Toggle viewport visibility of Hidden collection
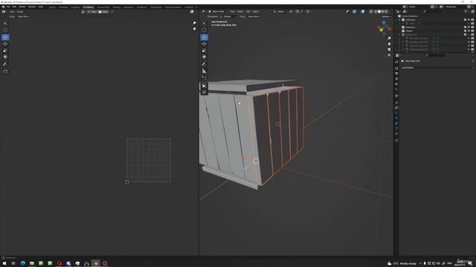 pyautogui.click(x=469, y=31)
